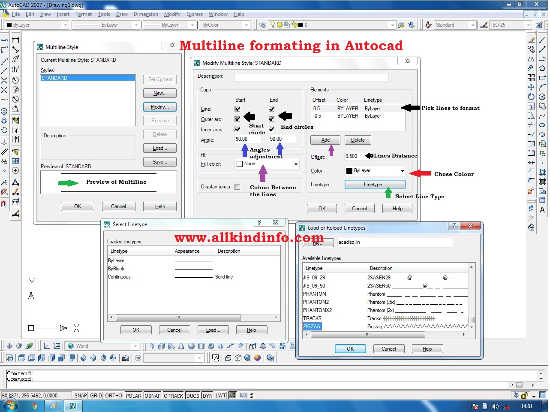
Task: Enable ORTHO mode in status bar
Action: tap(113, 395)
